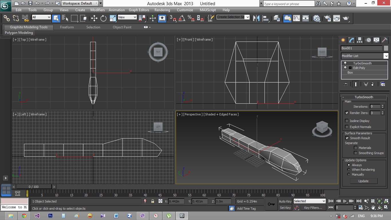
Task: Click Remove modifier from the stack icon
Action: [x=372, y=84]
